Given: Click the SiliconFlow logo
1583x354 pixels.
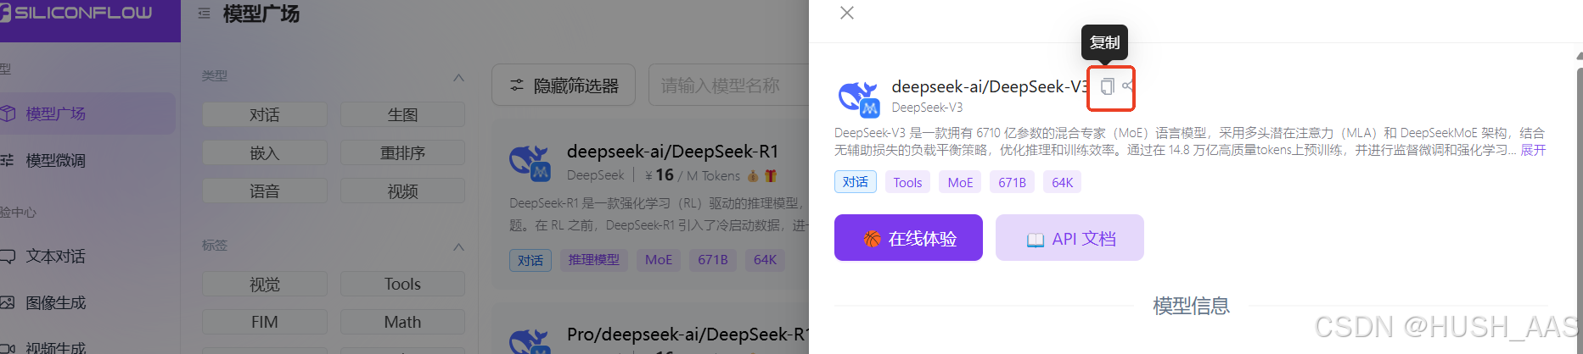Looking at the screenshot, I should pos(77,13).
